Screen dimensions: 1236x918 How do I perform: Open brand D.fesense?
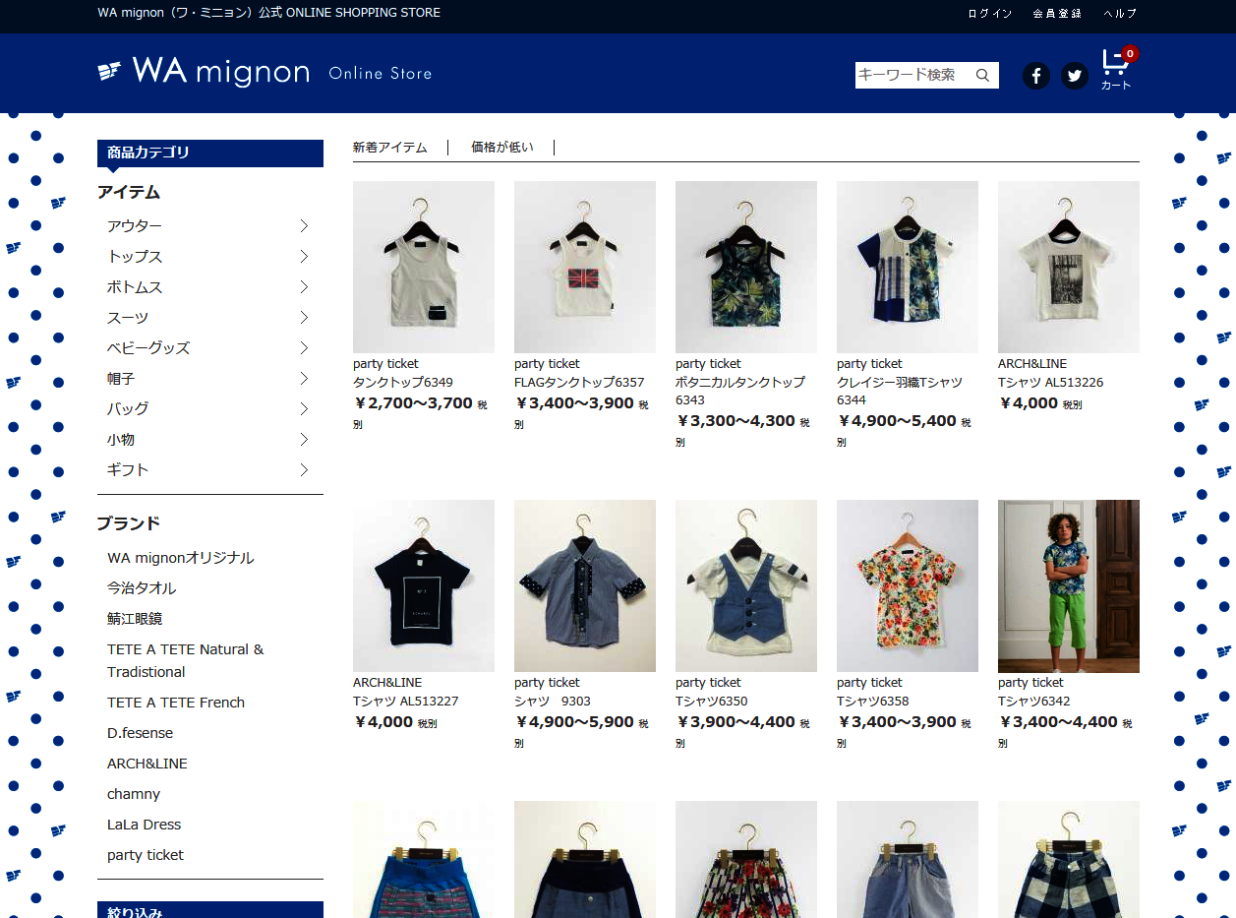click(140, 733)
